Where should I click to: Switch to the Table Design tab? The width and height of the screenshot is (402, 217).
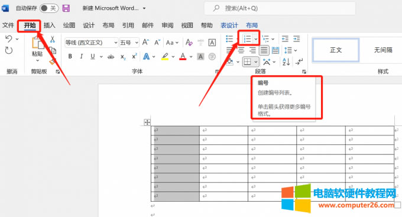coord(229,25)
